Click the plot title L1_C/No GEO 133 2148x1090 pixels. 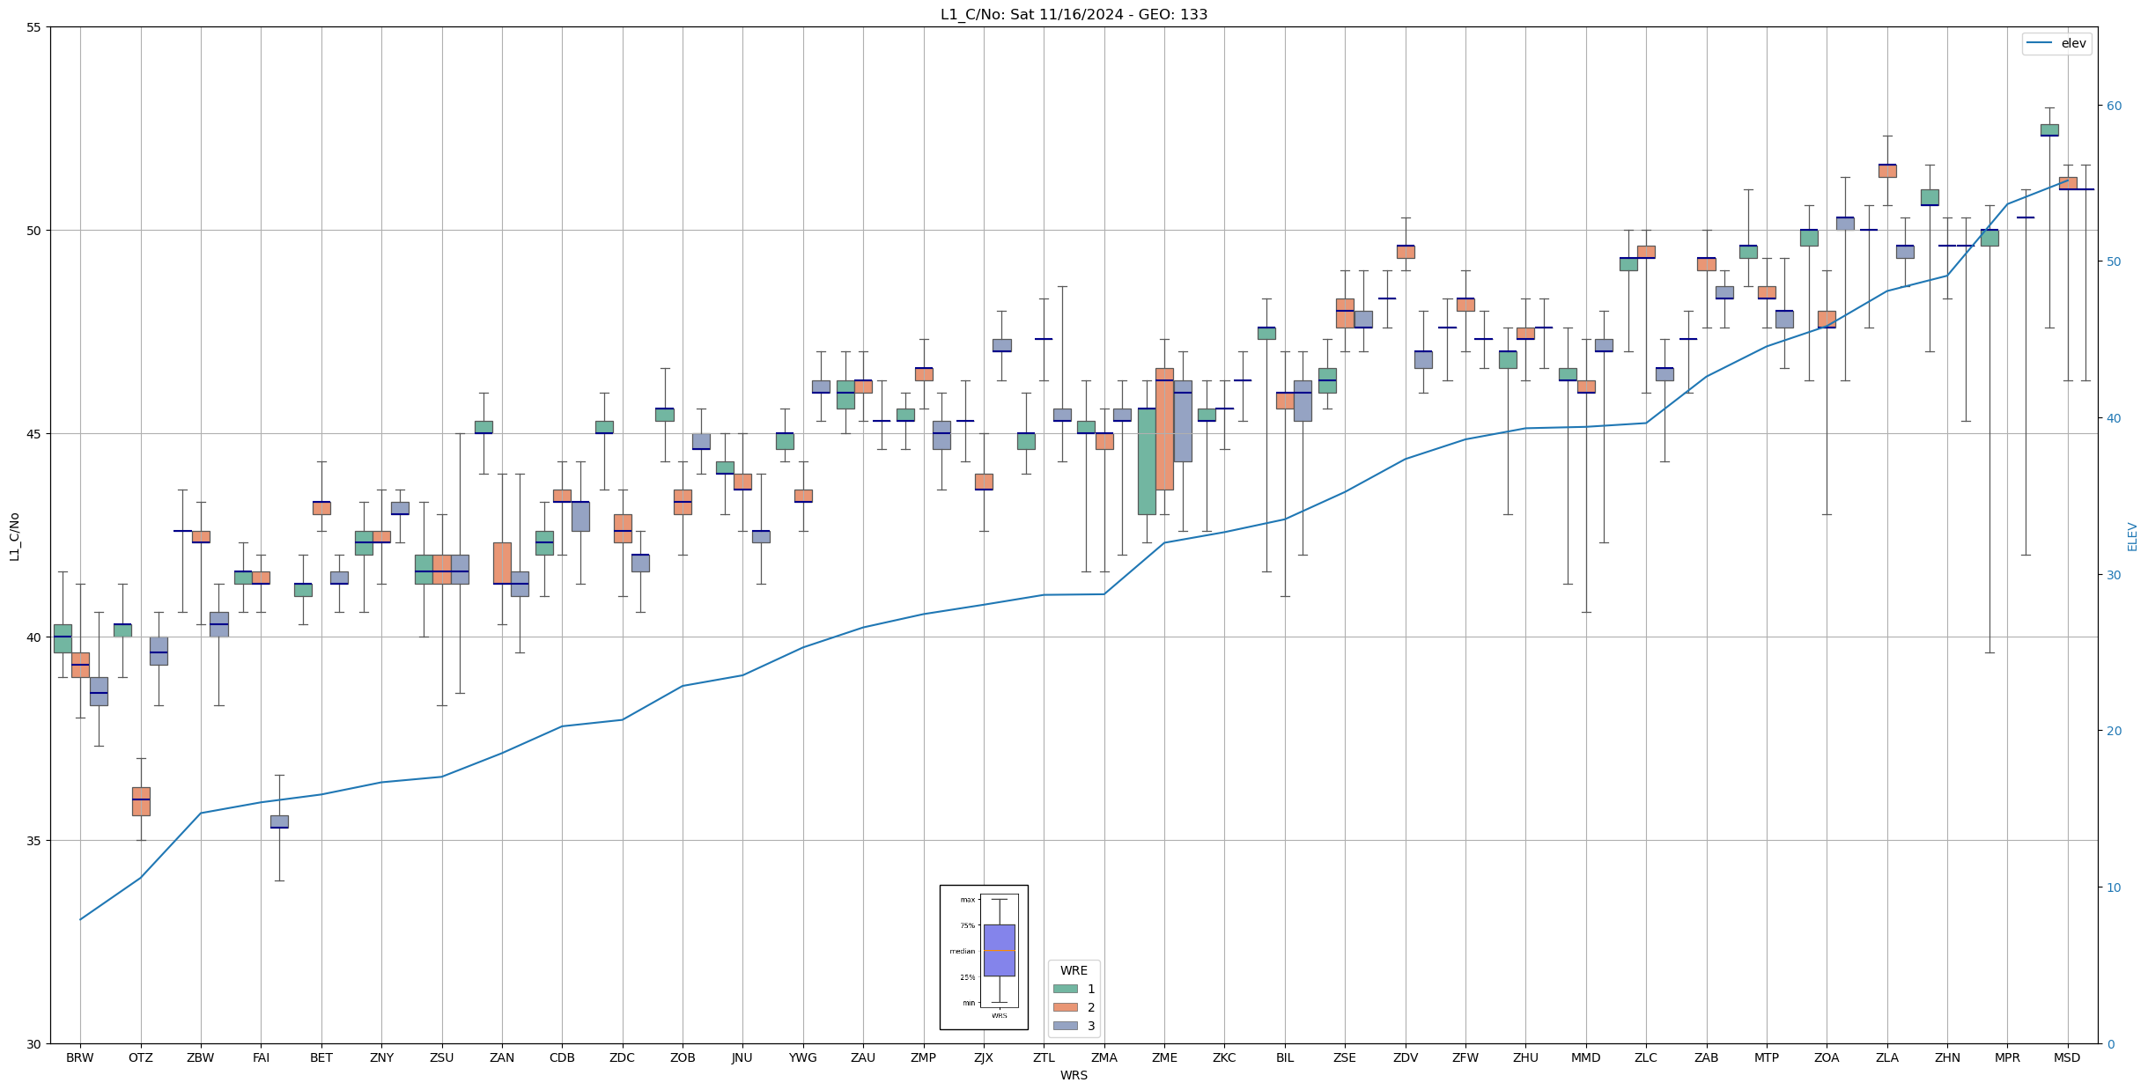[x=1074, y=14]
